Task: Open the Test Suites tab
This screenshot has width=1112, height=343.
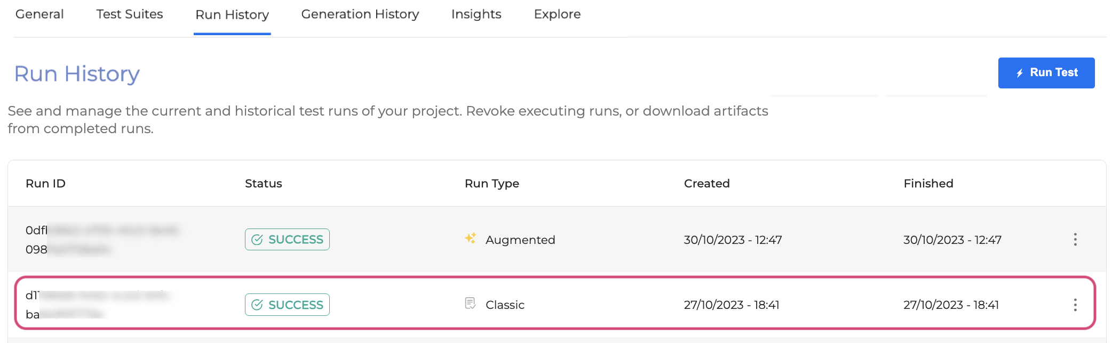Action: 130,14
